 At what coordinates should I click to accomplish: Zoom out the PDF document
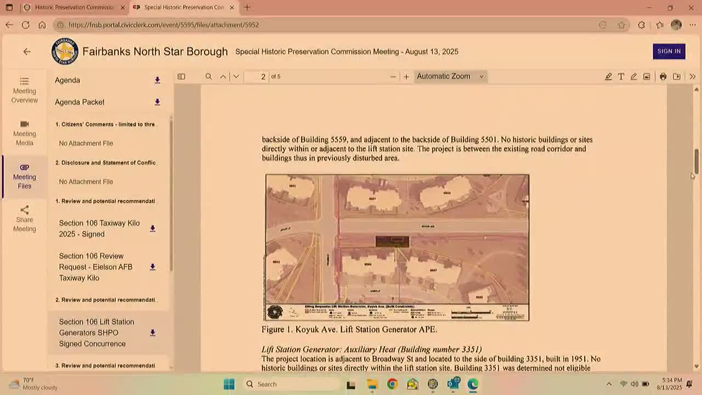393,77
